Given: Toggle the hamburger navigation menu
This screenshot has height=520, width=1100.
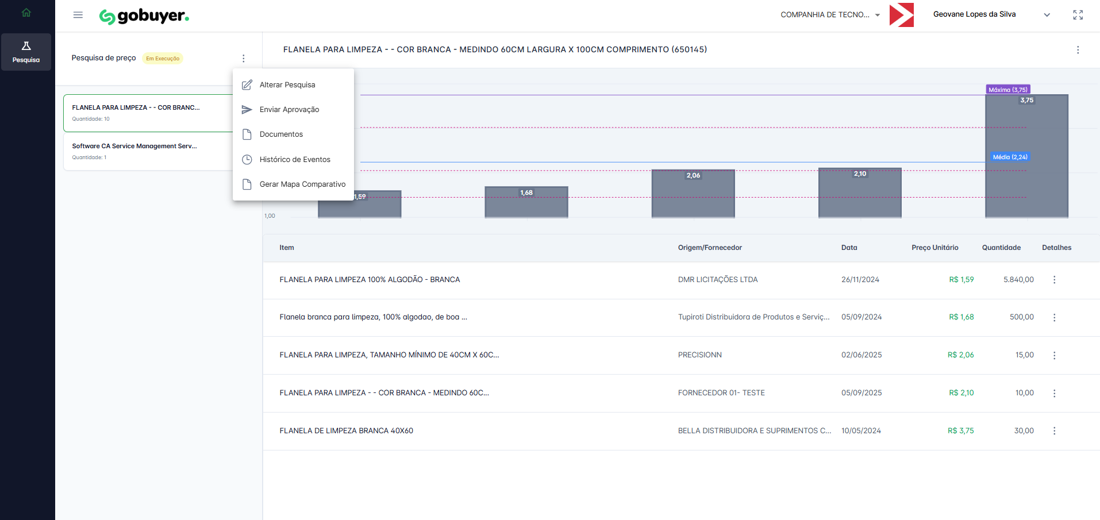Looking at the screenshot, I should pos(78,15).
